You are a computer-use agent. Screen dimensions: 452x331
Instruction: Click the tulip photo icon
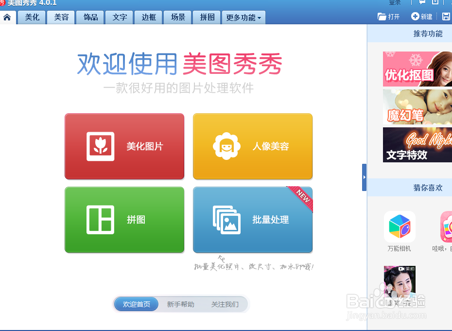[100, 146]
